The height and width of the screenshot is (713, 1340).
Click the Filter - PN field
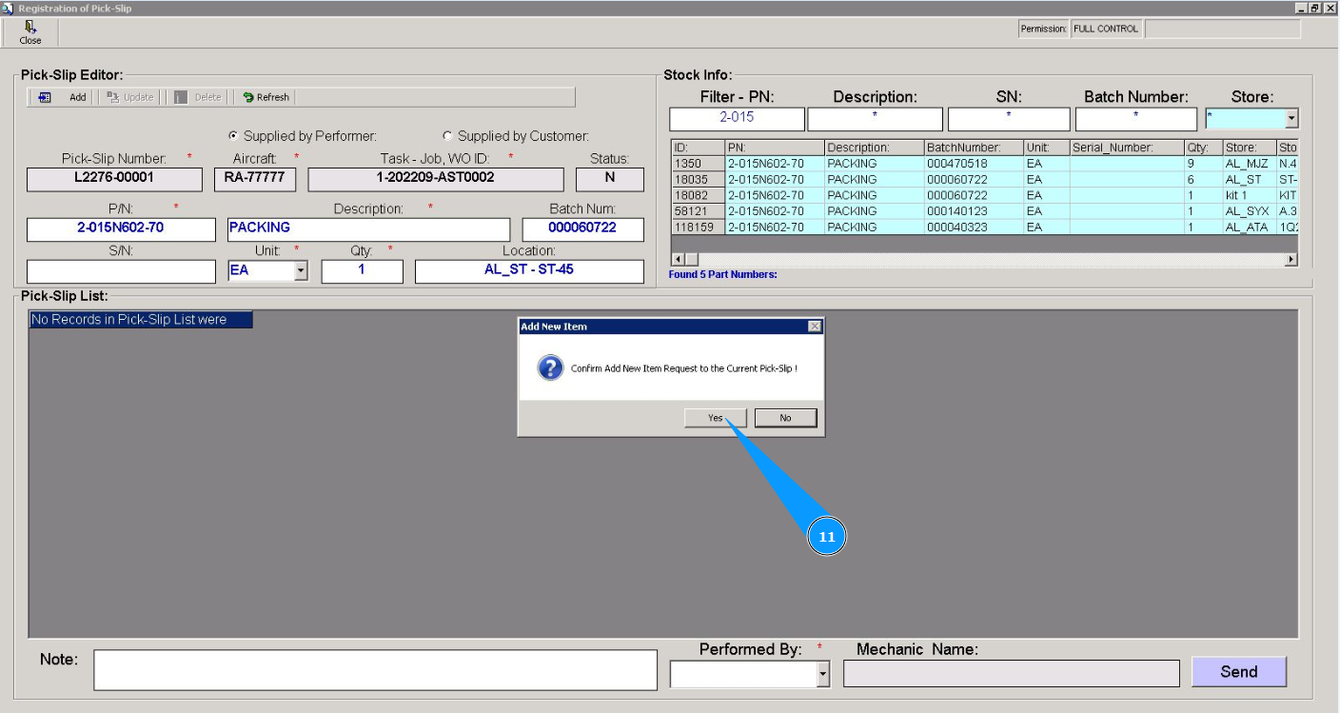(737, 119)
